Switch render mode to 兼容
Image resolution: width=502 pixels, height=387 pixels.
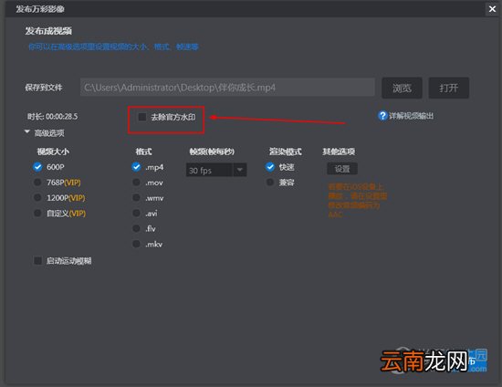click(270, 183)
